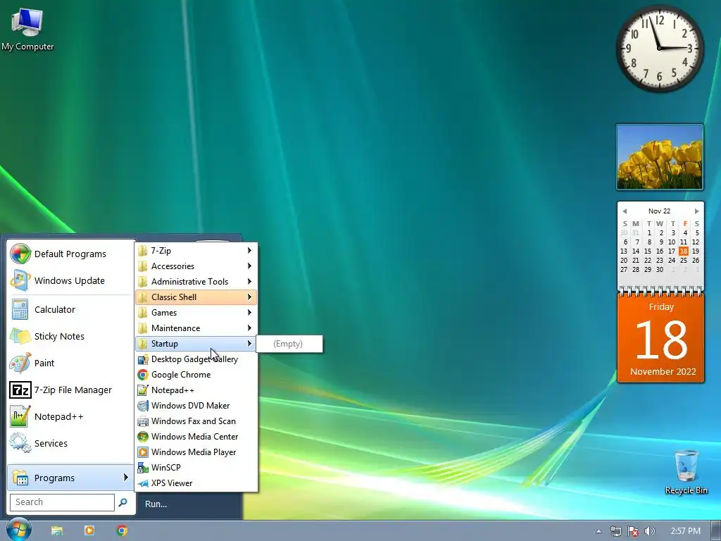The image size is (721, 541).
Task: Click the volume speaker tray icon
Action: tap(649, 531)
